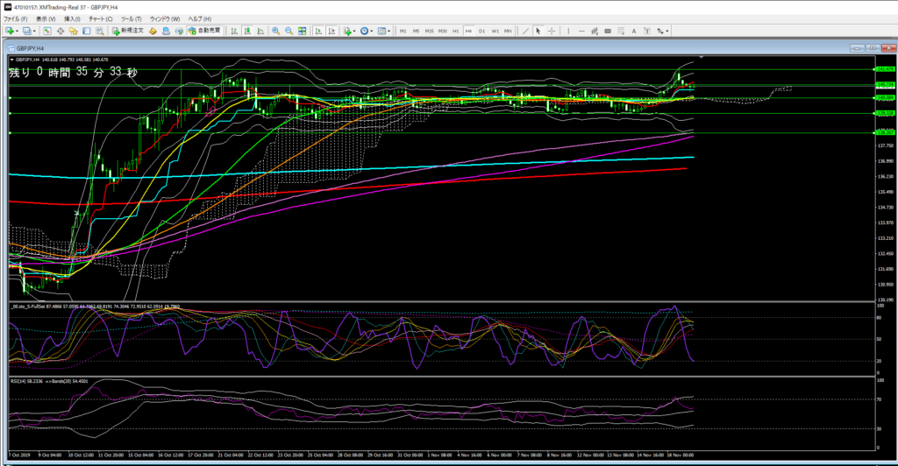
Task: Open the 表示 (V) menu
Action: point(46,19)
